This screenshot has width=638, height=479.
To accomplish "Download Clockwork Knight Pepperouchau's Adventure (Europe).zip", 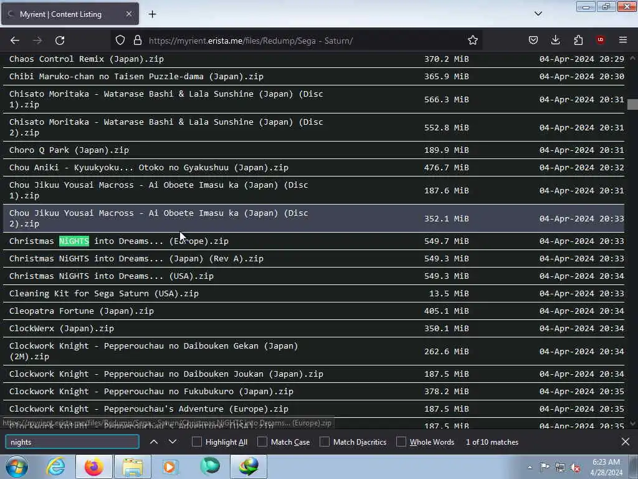I will pos(149,409).
